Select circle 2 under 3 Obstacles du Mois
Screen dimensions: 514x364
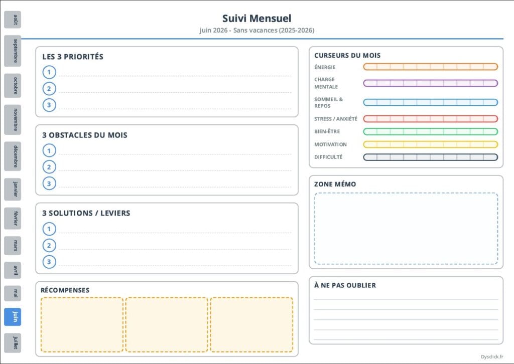pyautogui.click(x=49, y=167)
